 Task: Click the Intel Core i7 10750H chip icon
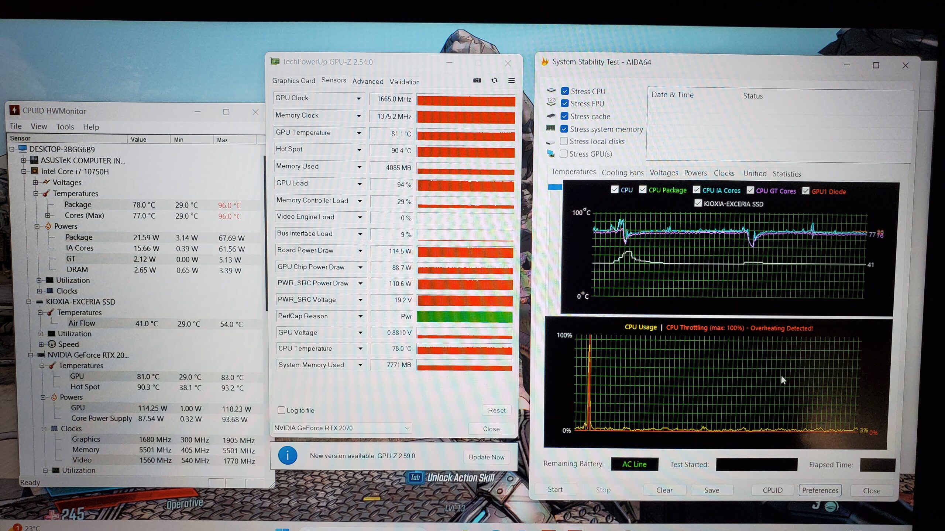tap(34, 171)
